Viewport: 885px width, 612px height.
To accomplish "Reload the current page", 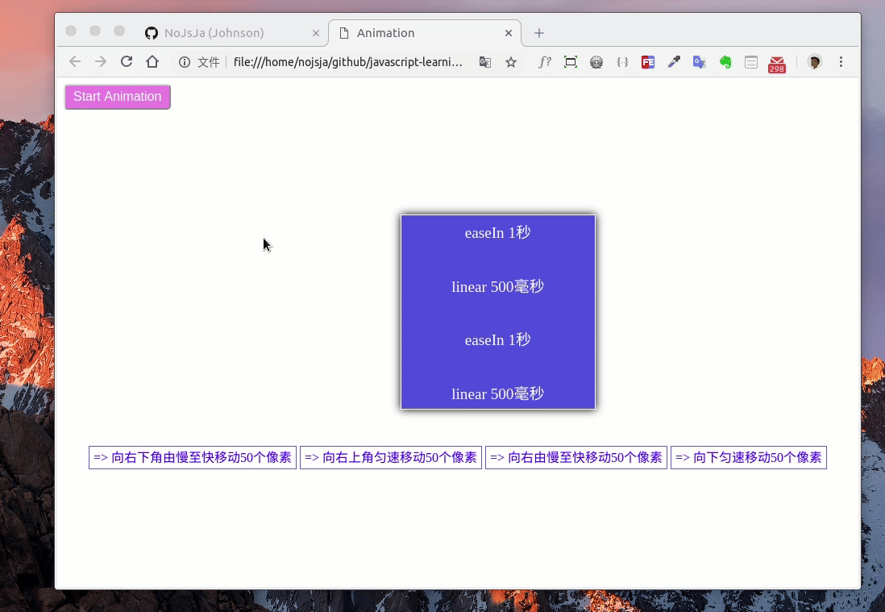I will [127, 61].
